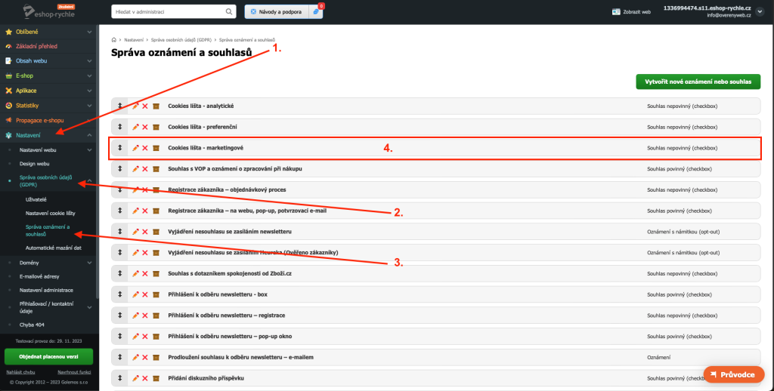Open archive icon for Cookies lišta - marketingové
The width and height of the screenshot is (774, 391).
click(156, 148)
